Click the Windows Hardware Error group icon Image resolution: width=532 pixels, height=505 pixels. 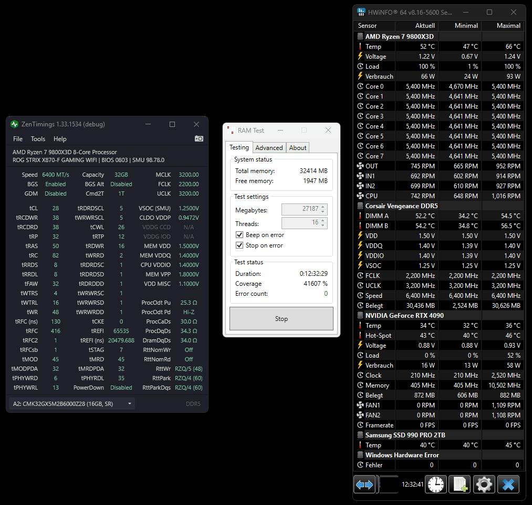click(x=360, y=455)
